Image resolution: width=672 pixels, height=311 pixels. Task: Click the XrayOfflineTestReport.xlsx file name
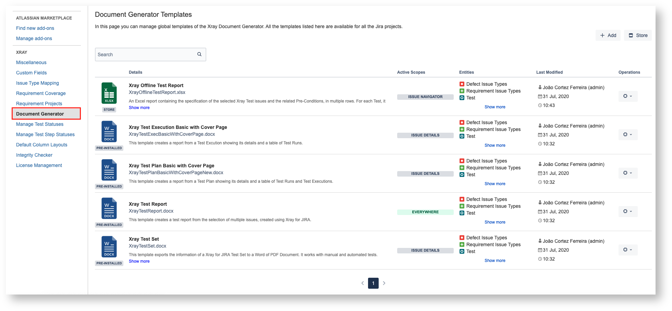[157, 92]
